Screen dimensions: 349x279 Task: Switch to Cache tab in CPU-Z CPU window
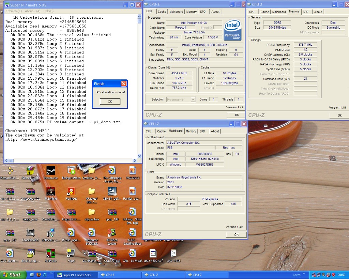(162, 12)
